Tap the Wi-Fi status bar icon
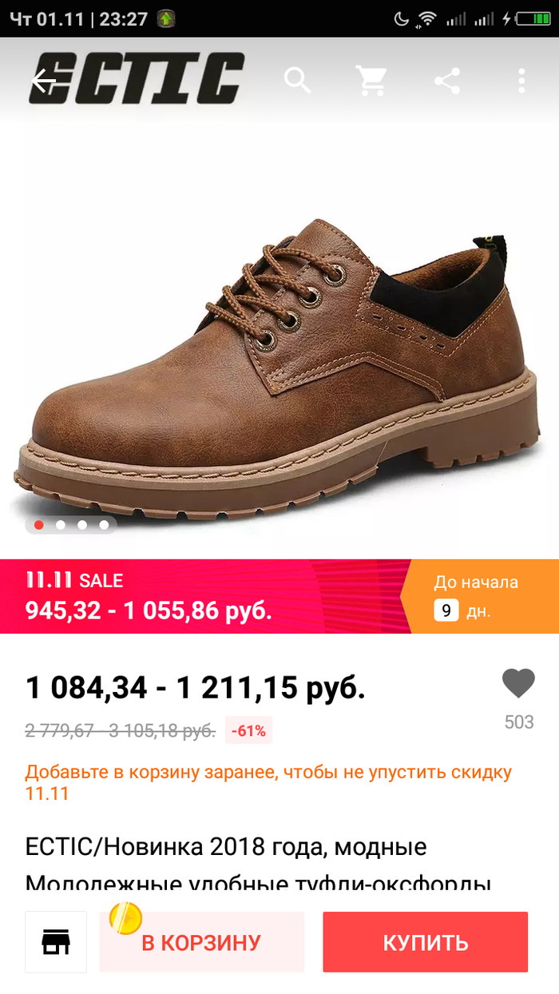 coord(427,18)
